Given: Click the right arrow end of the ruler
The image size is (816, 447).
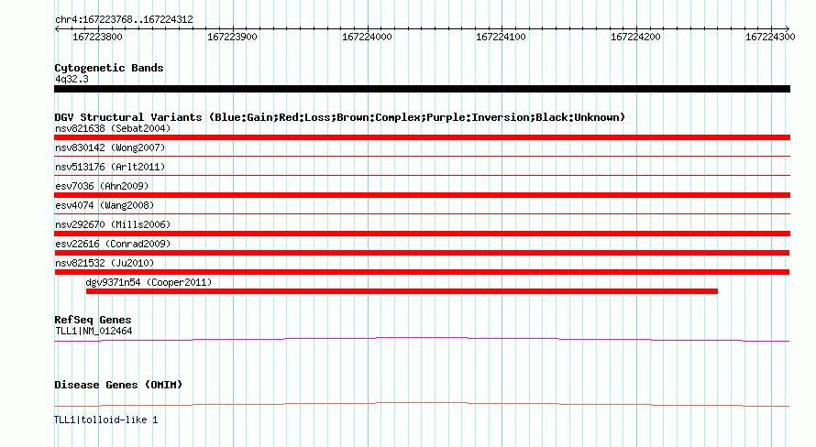Looking at the screenshot, I should tap(788, 28).
